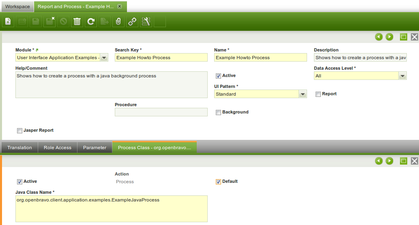This screenshot has height=225, width=419.
Task: Refresh the record using the circular arrow icon
Action: point(91,21)
